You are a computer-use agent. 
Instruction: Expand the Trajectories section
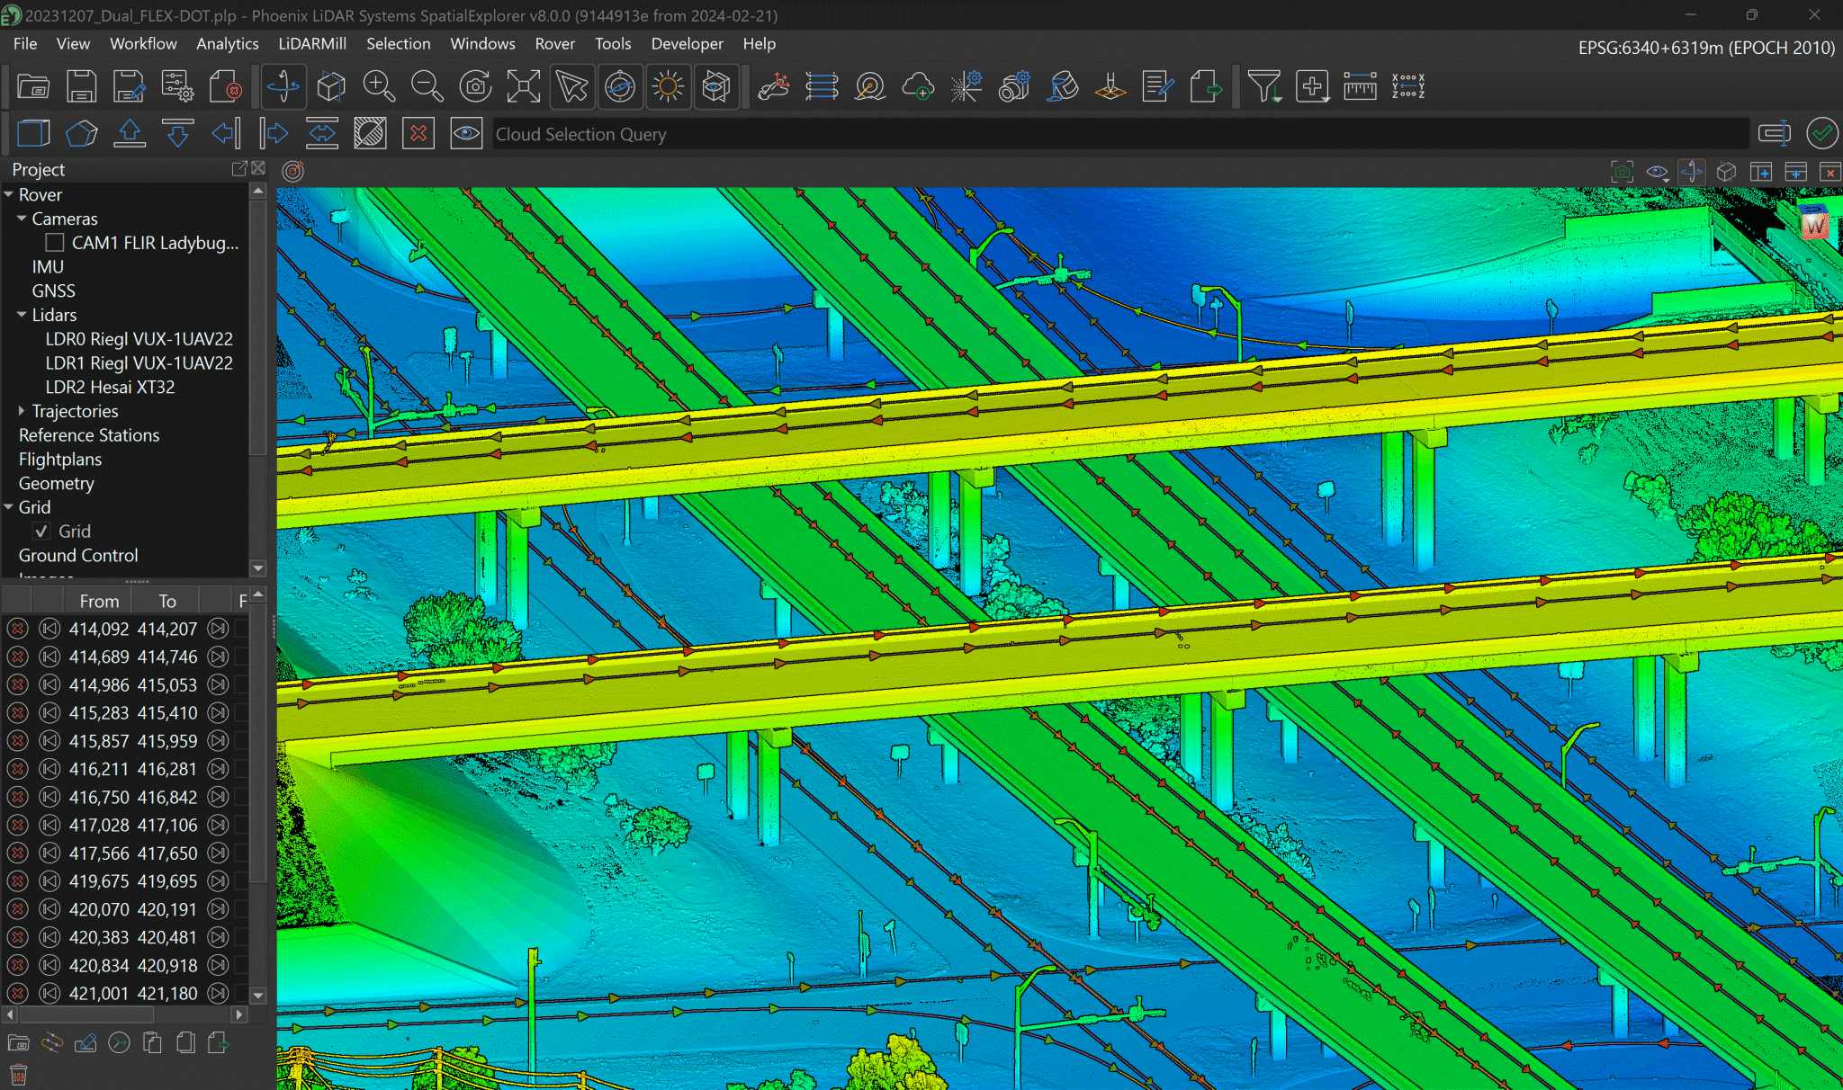pos(22,410)
